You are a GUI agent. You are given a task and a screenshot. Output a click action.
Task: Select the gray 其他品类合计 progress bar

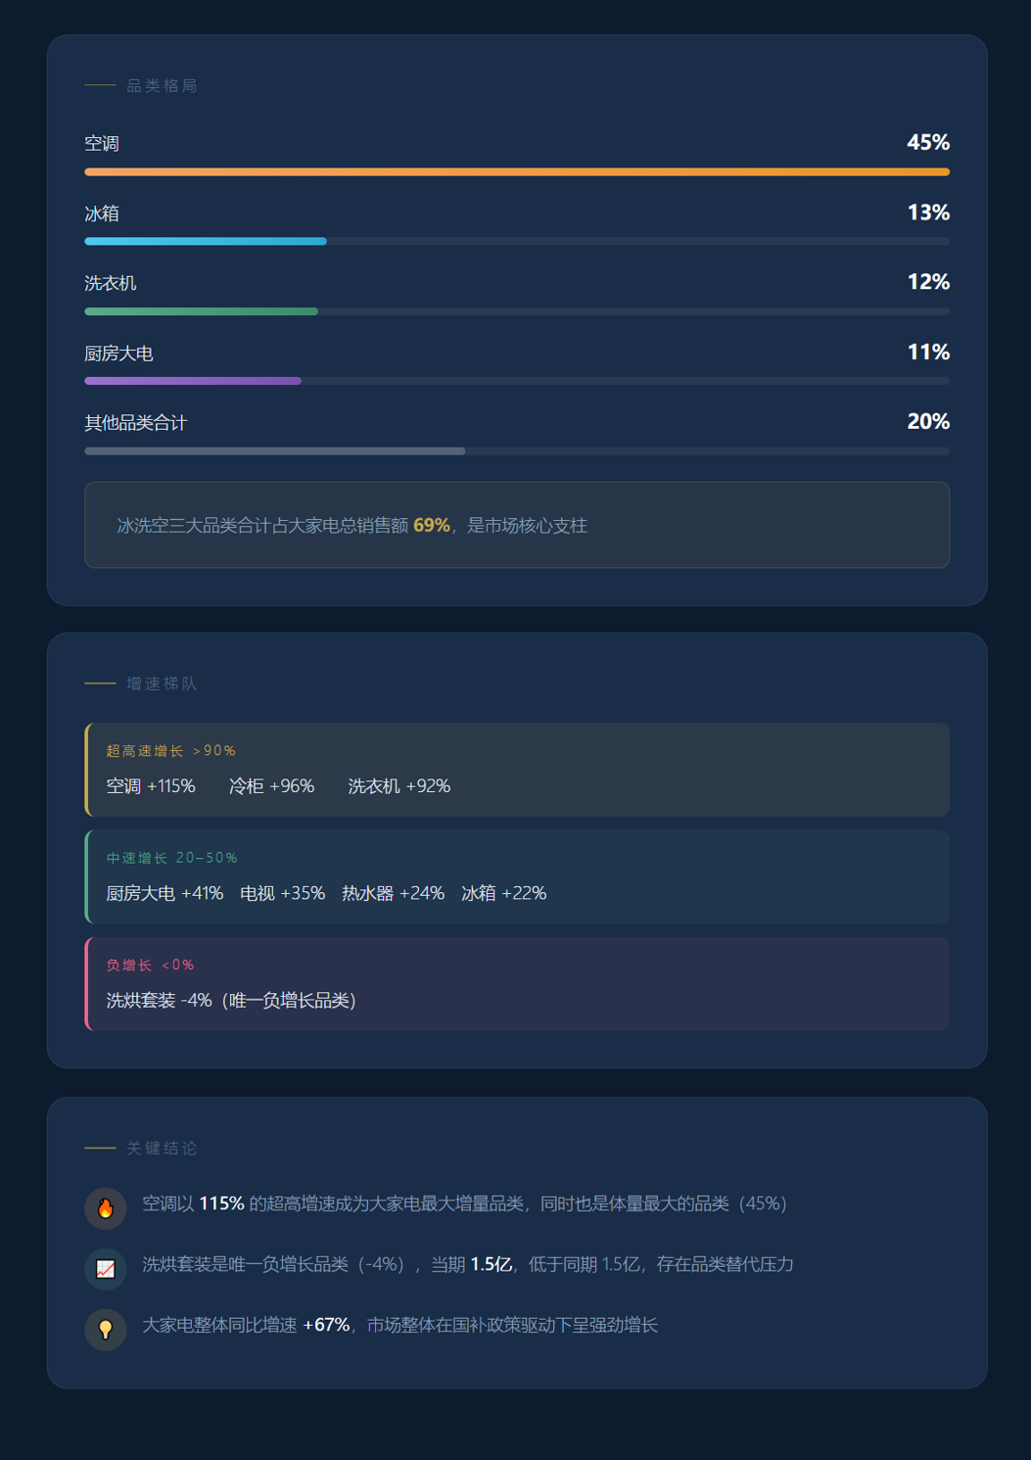[x=275, y=451]
